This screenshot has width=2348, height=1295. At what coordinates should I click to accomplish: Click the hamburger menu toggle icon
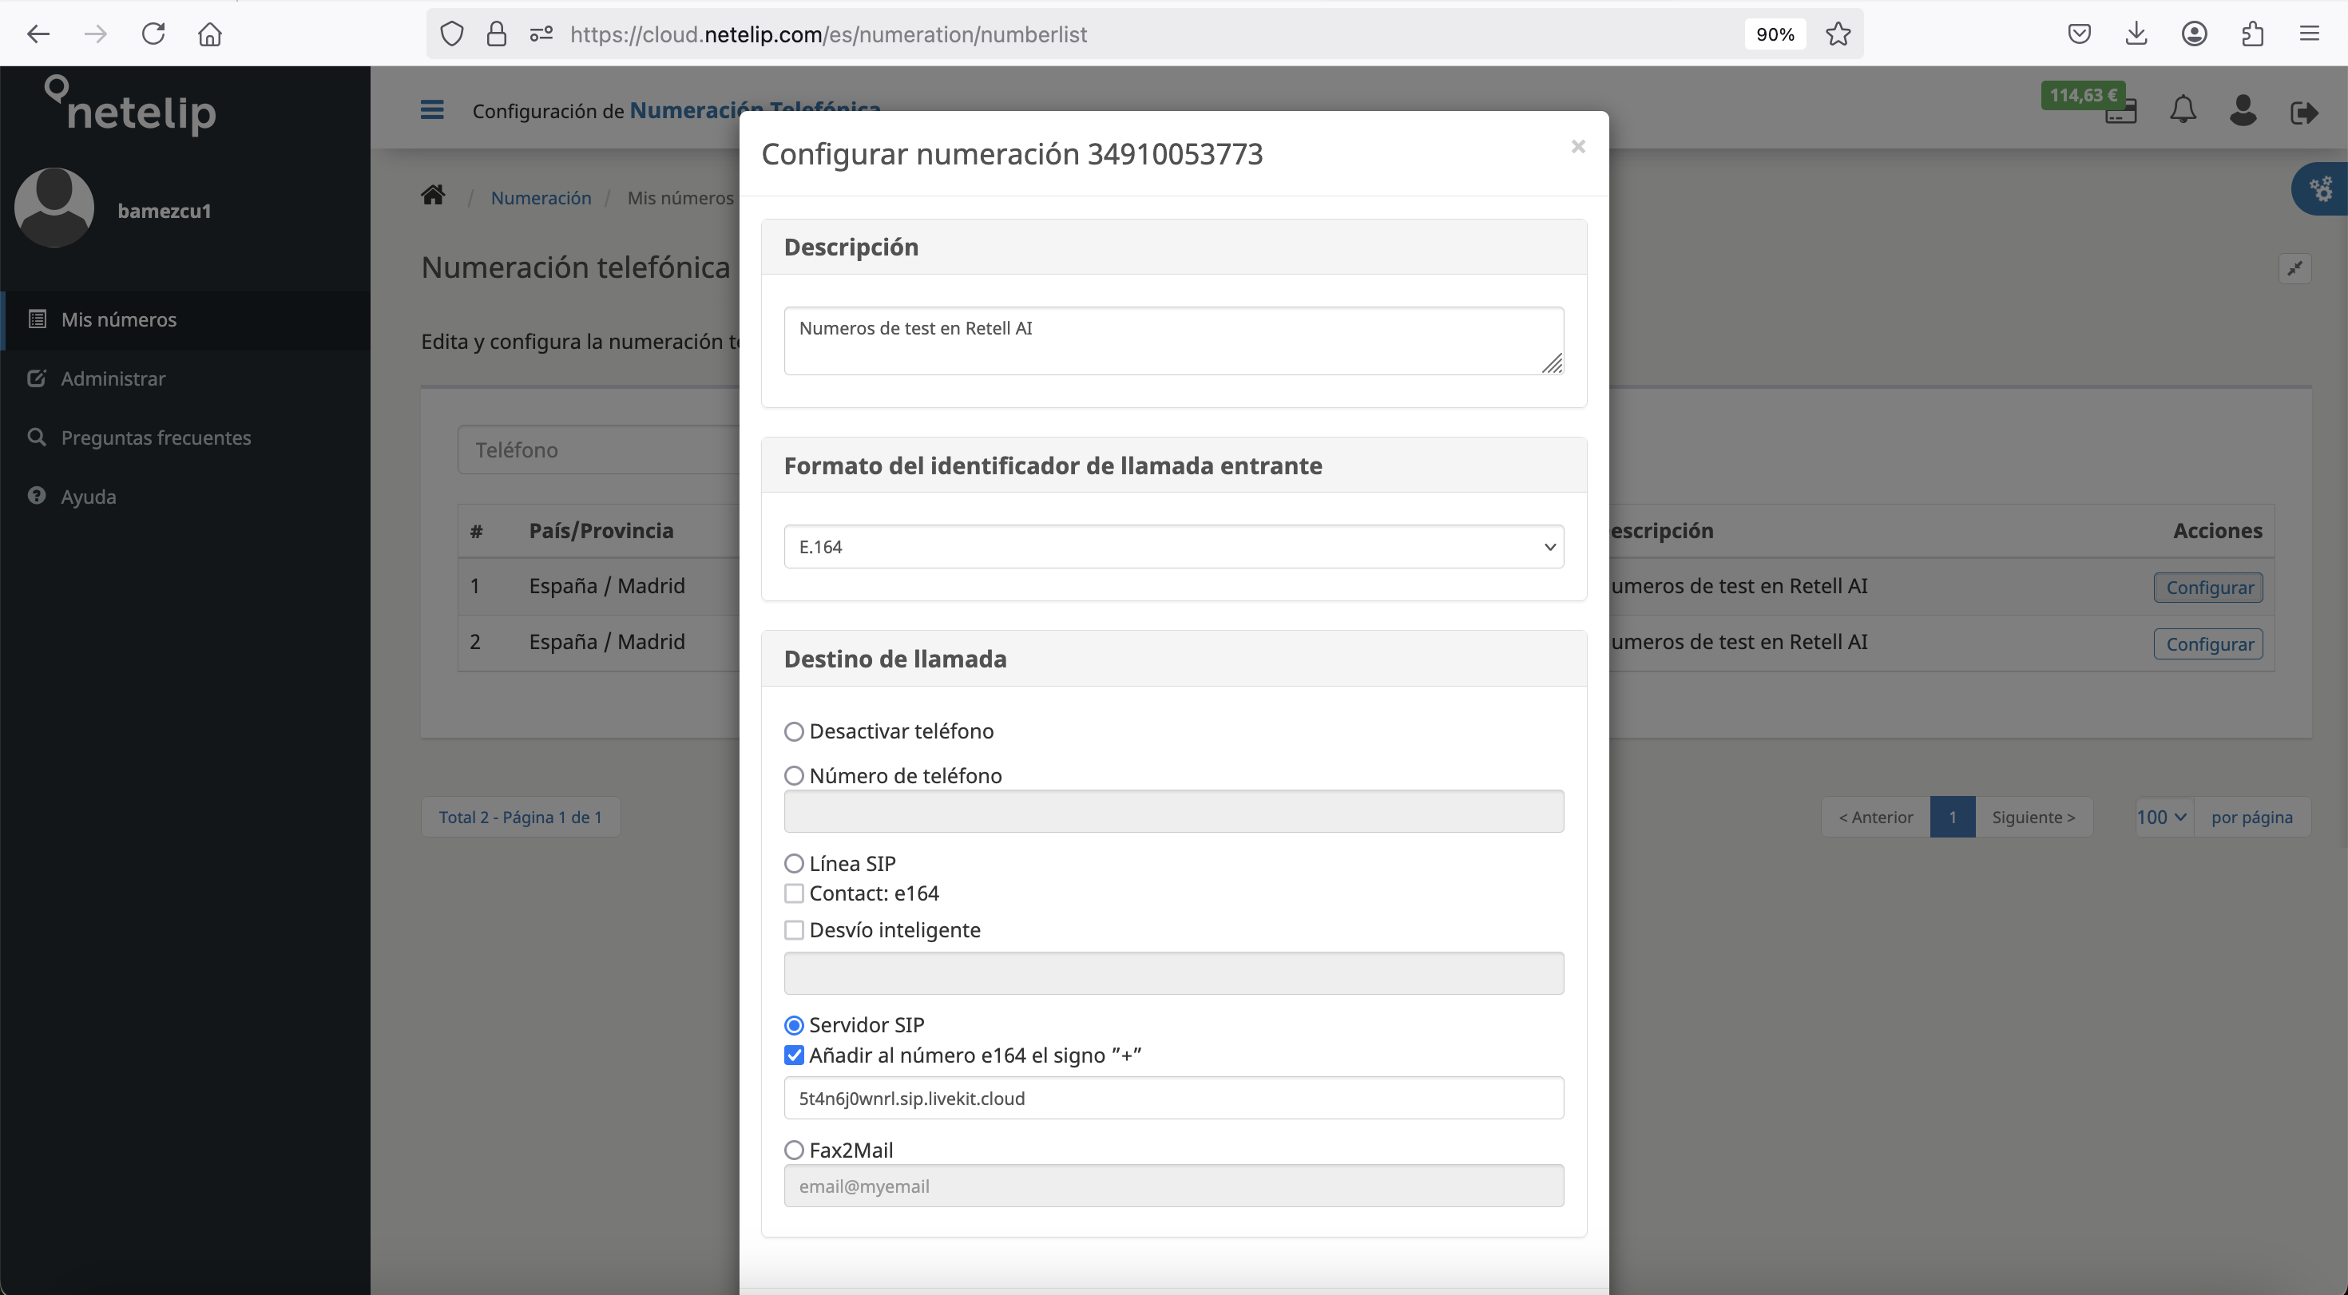point(432,110)
